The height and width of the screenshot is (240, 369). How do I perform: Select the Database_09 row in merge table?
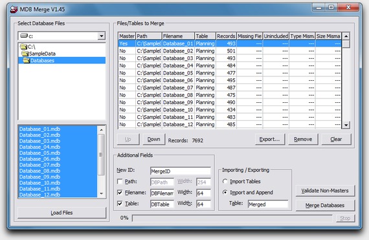(x=230, y=102)
